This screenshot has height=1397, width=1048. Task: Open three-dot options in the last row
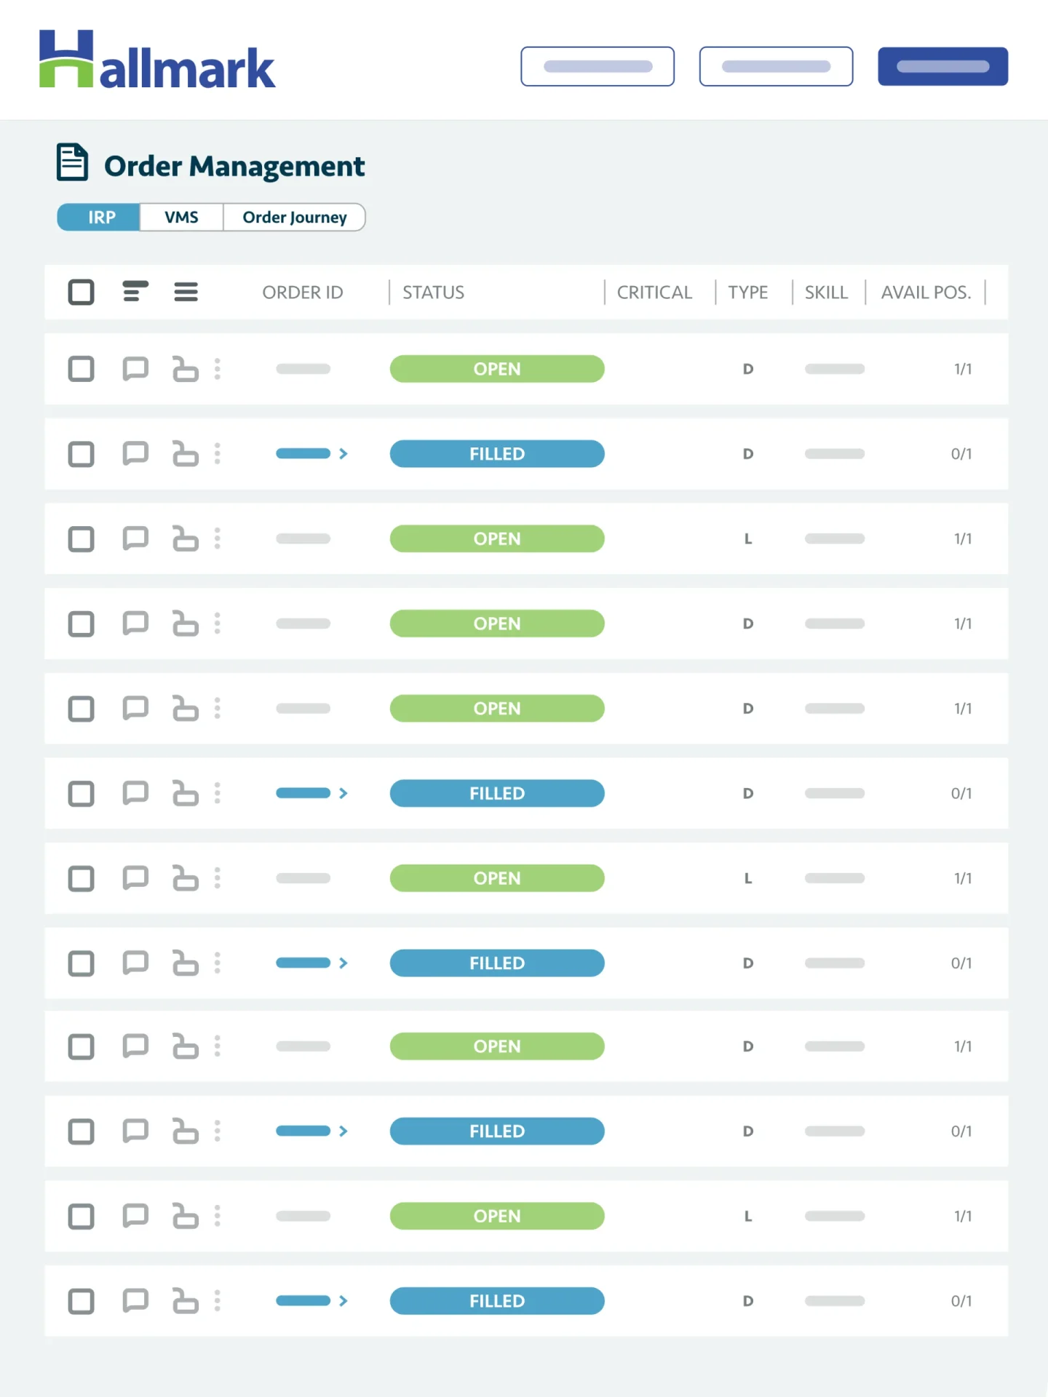tap(218, 1301)
